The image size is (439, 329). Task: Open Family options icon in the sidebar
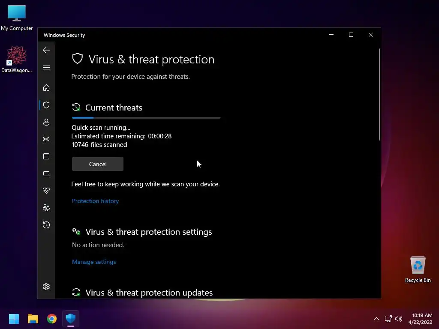click(46, 208)
